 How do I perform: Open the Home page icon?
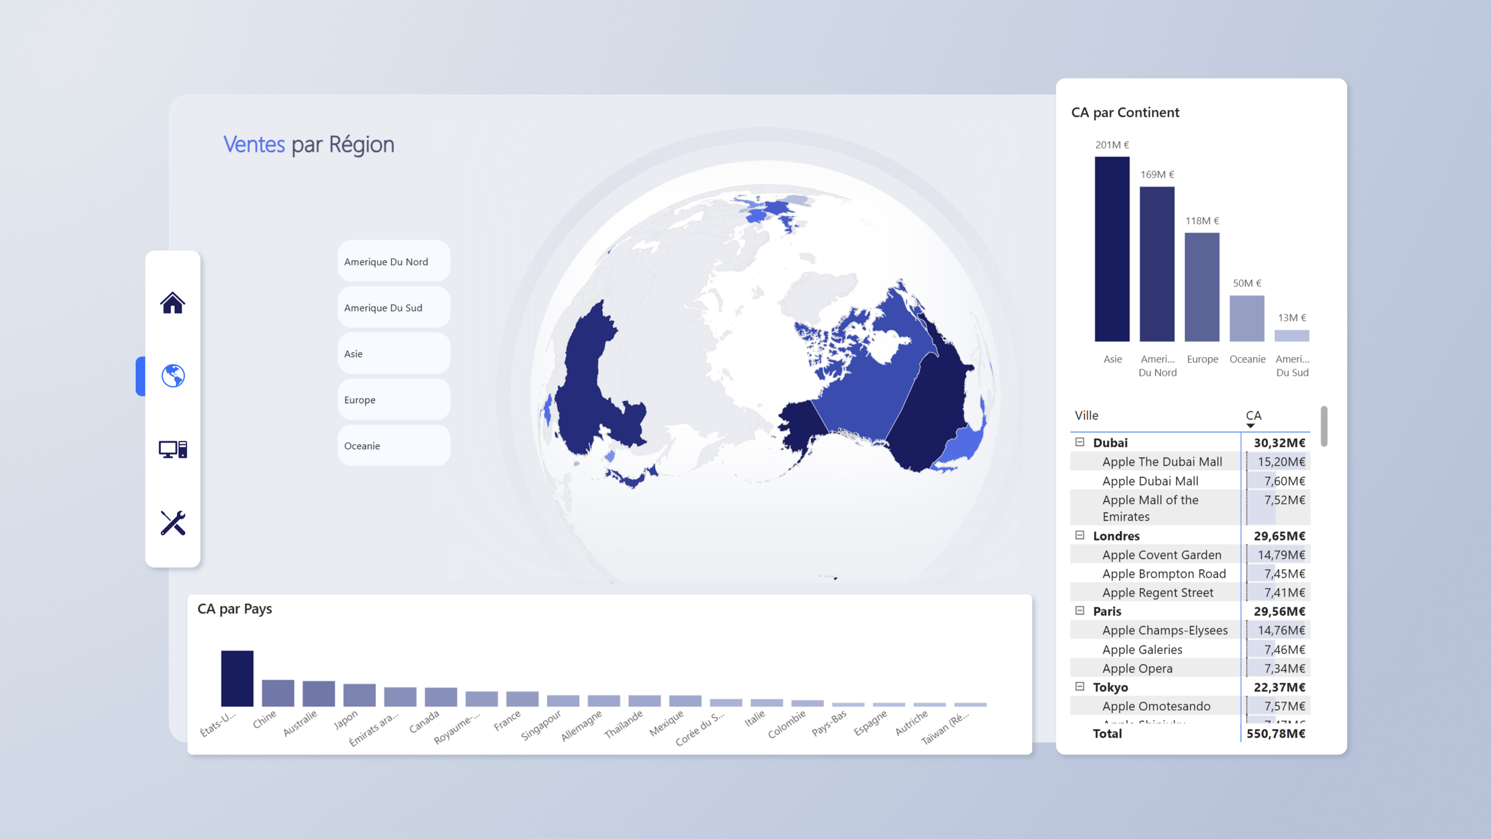pos(172,302)
